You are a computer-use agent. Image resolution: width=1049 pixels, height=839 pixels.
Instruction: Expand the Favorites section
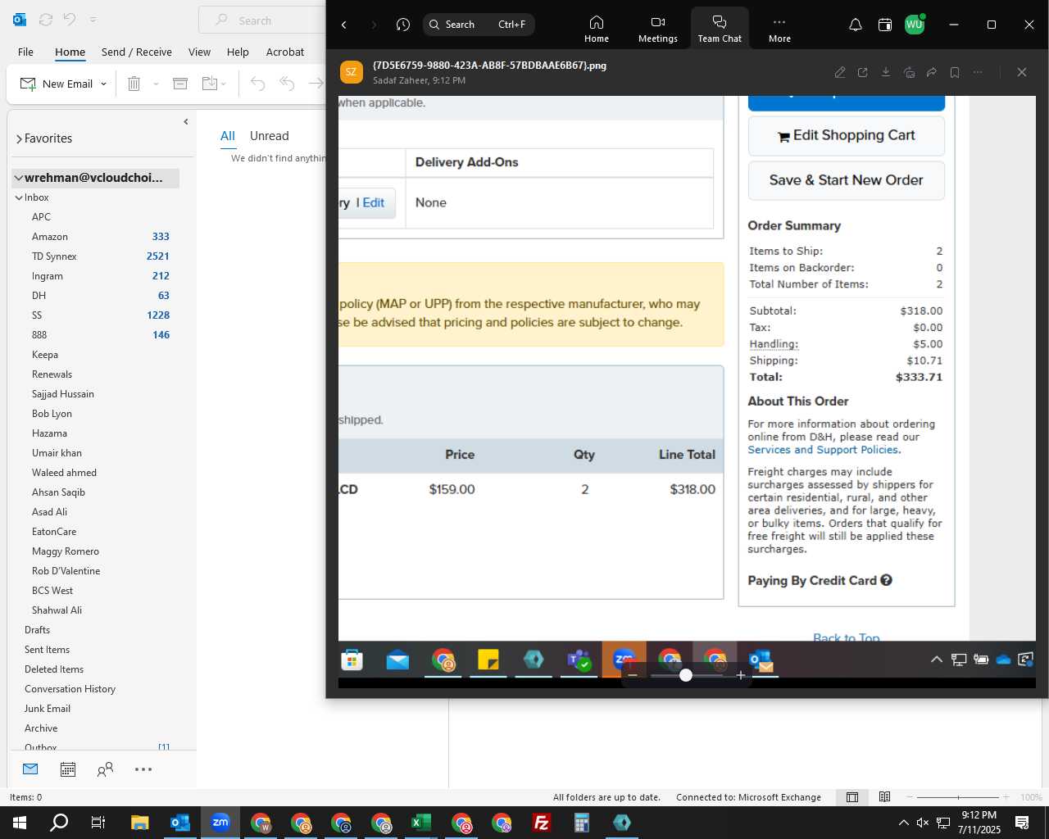coord(19,139)
